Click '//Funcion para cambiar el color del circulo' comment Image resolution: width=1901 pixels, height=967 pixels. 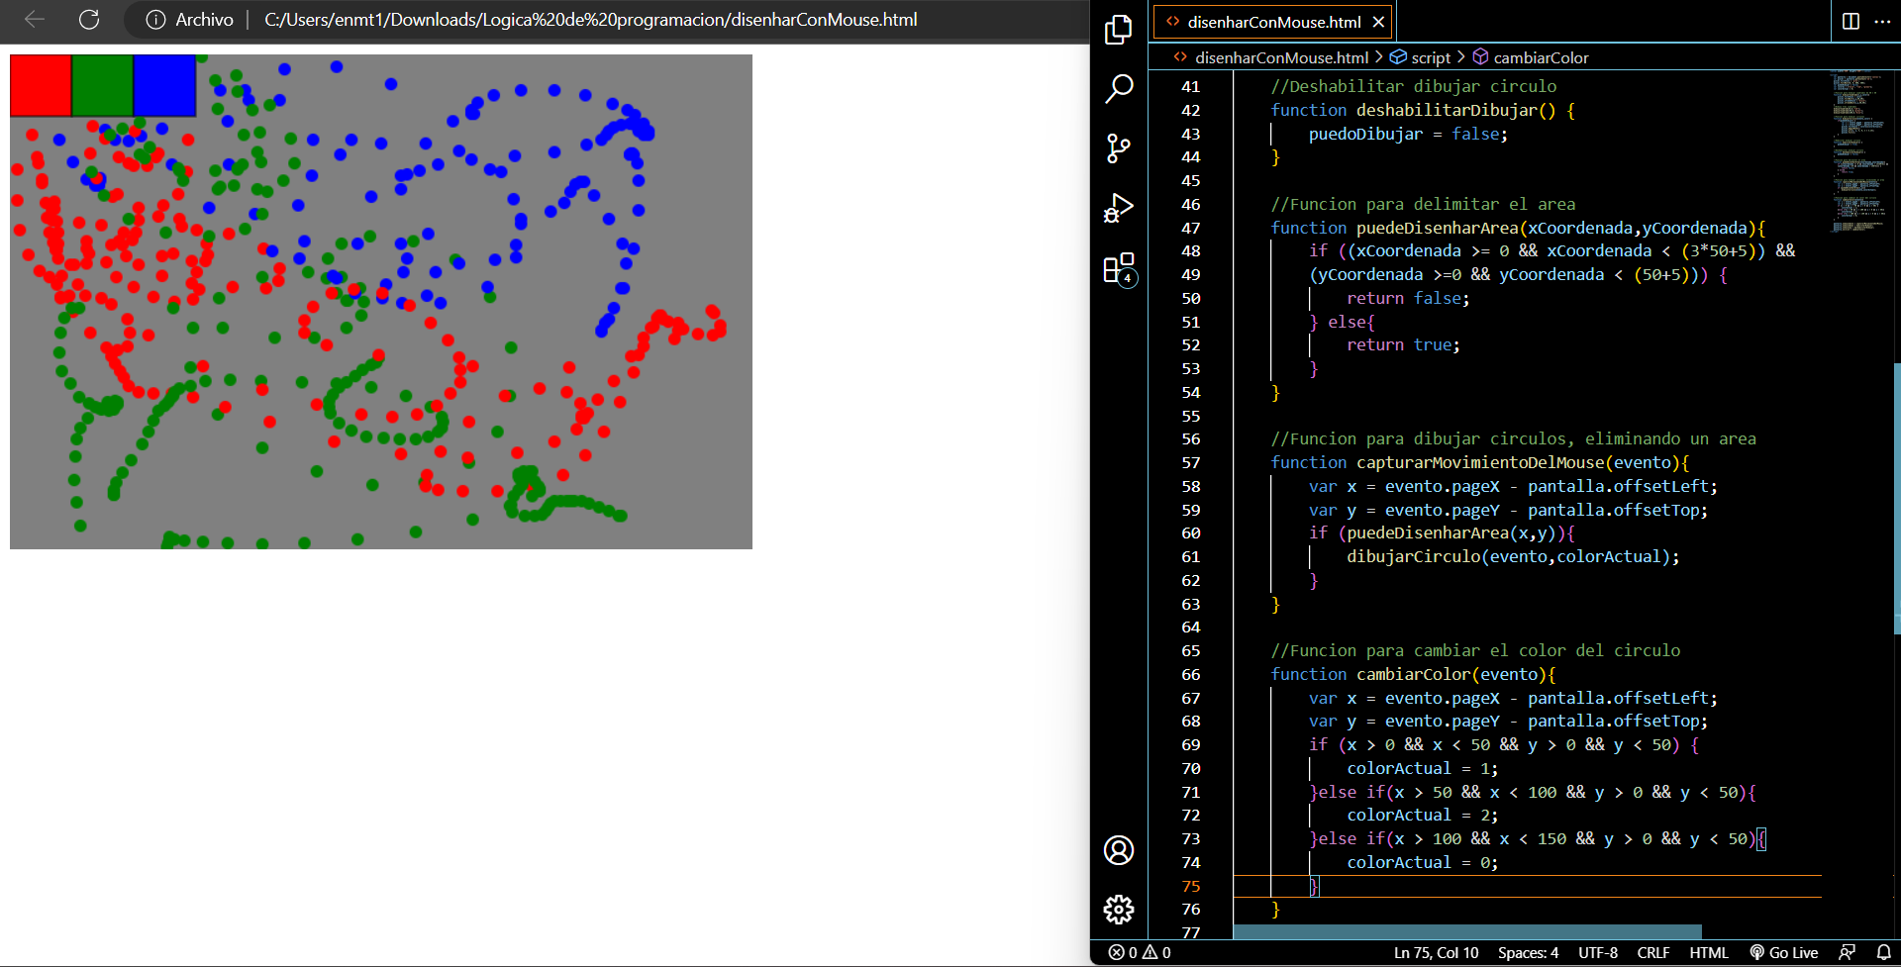(x=1475, y=650)
